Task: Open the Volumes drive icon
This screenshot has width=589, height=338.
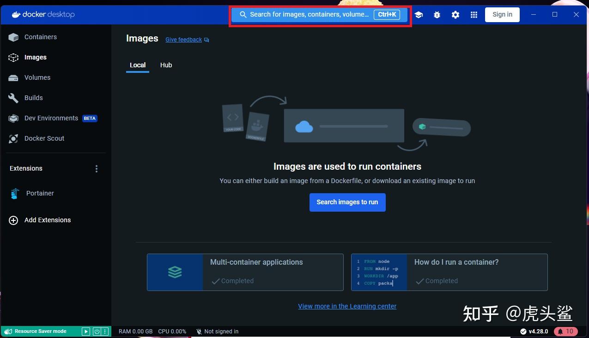Action: point(13,77)
